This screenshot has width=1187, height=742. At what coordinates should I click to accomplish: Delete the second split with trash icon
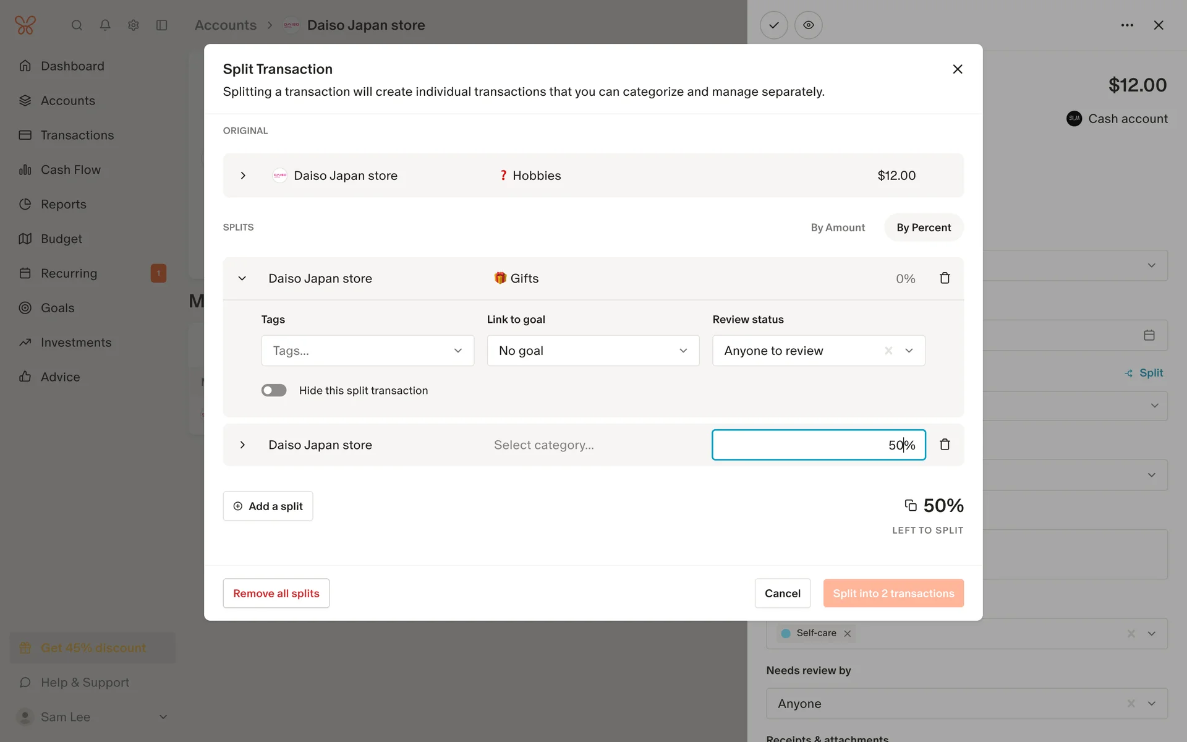coord(945,445)
